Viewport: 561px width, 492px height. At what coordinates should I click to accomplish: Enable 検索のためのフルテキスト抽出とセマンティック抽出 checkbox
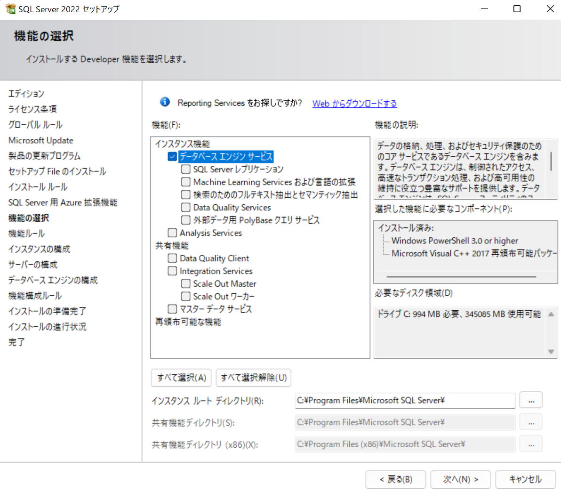coord(186,194)
